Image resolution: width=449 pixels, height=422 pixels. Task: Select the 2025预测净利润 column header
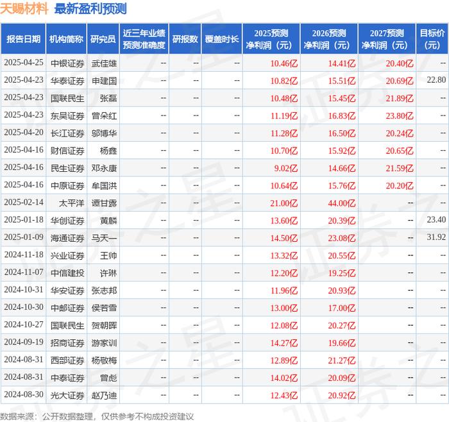coord(271,39)
